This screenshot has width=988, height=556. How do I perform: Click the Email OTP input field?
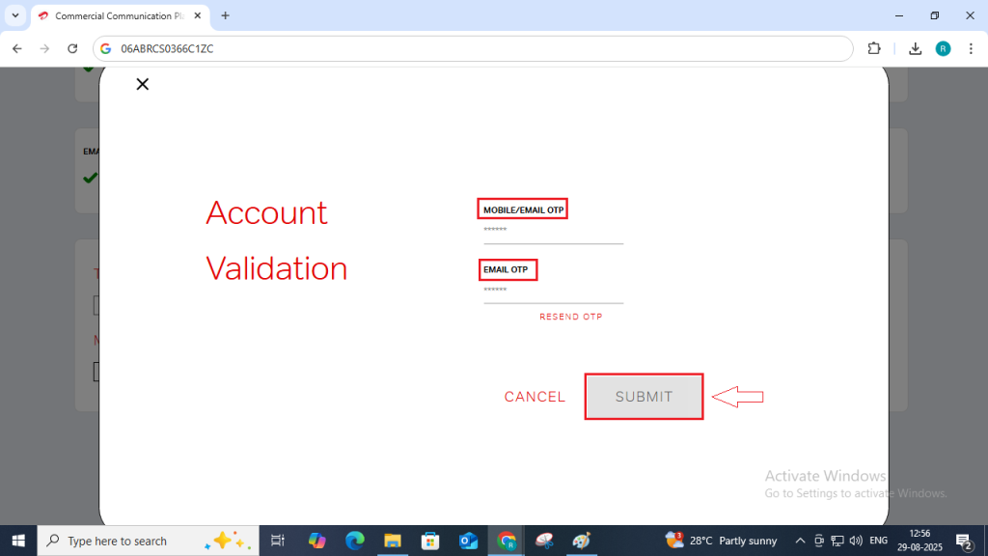(x=553, y=292)
